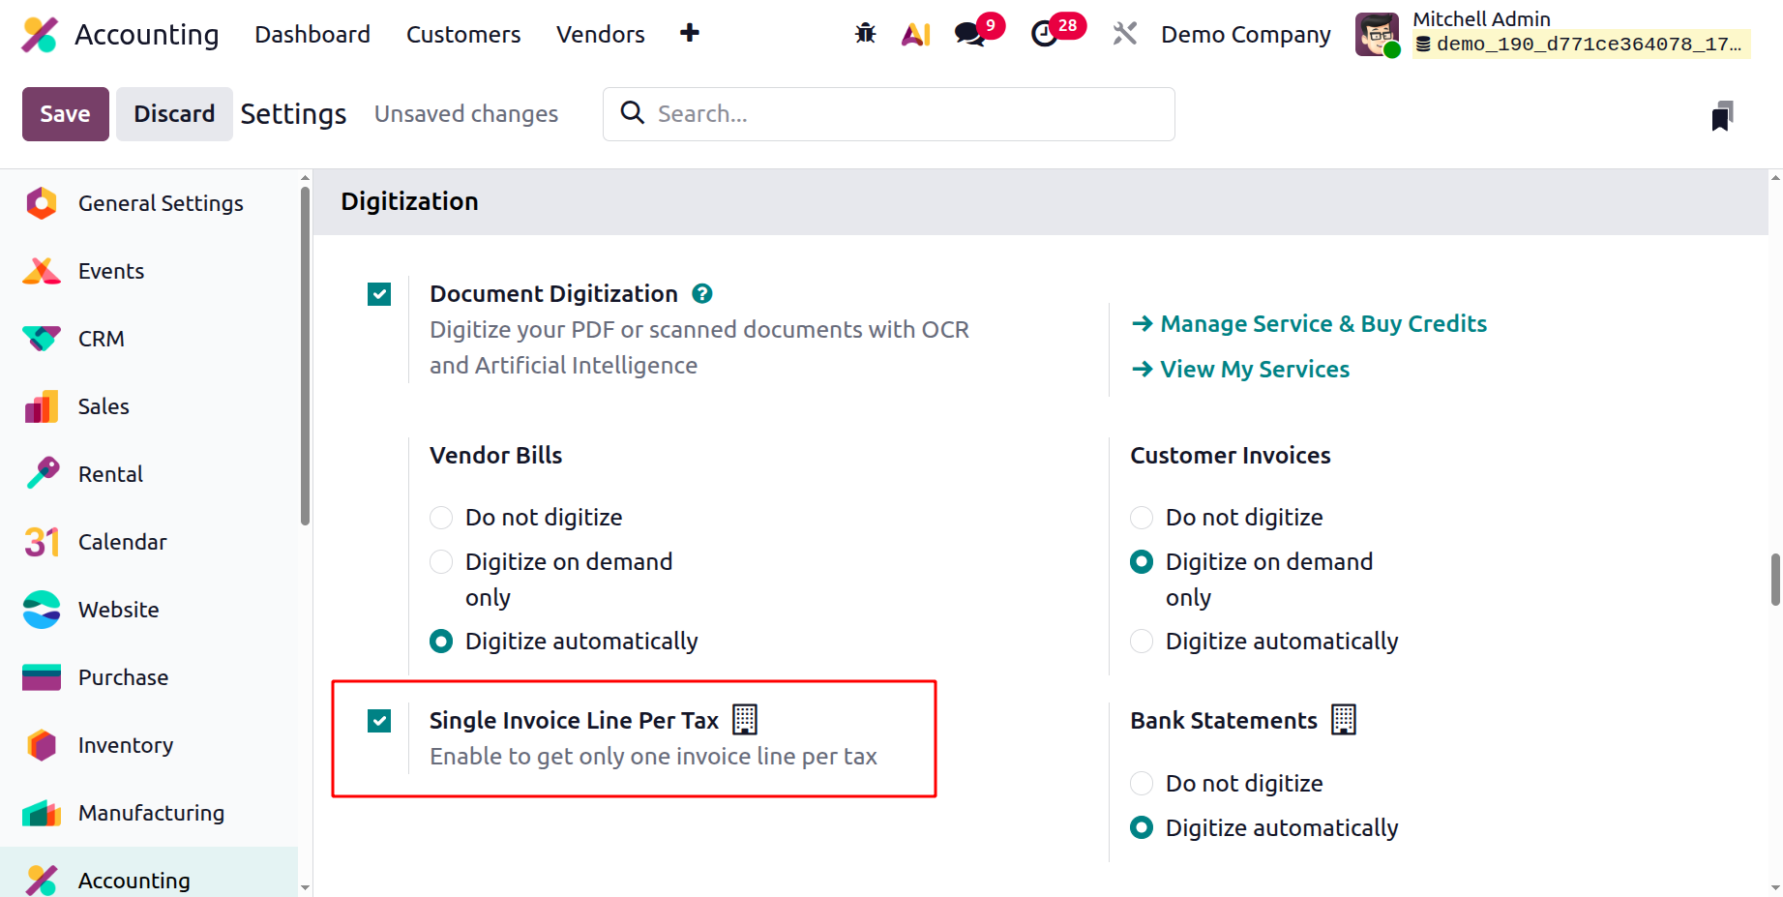Viewport: 1783px width, 897px height.
Task: Open the Demo Company switcher
Action: (1245, 34)
